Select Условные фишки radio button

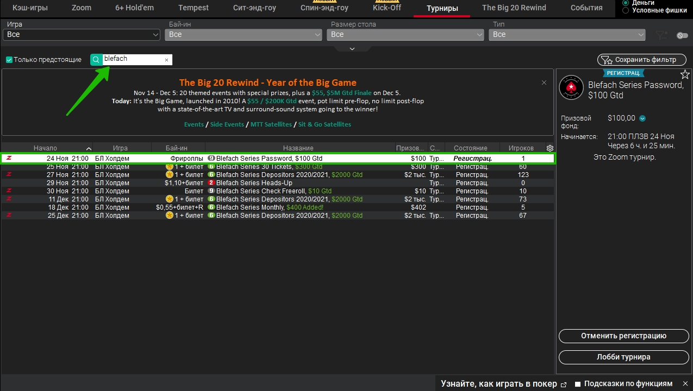click(x=626, y=10)
